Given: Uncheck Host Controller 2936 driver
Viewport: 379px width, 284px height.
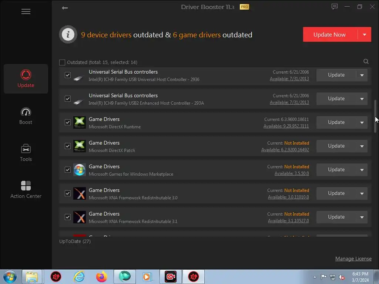Looking at the screenshot, I should point(68,75).
